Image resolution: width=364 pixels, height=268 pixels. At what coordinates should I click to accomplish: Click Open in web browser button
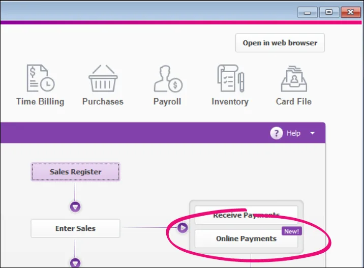point(280,43)
